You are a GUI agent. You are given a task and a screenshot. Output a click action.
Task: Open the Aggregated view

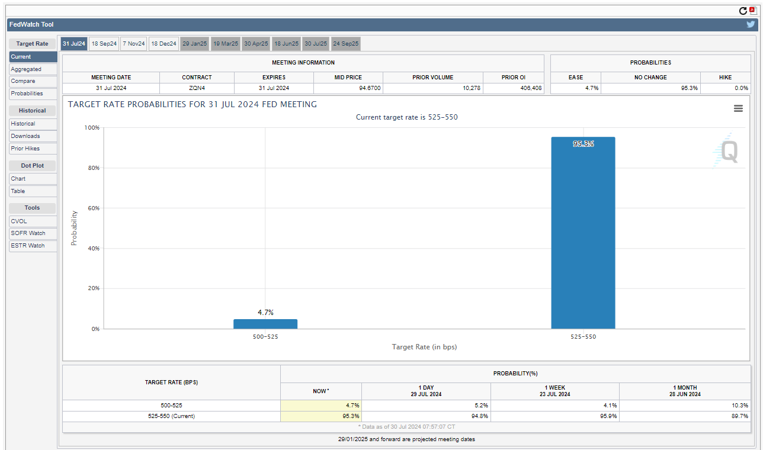33,69
